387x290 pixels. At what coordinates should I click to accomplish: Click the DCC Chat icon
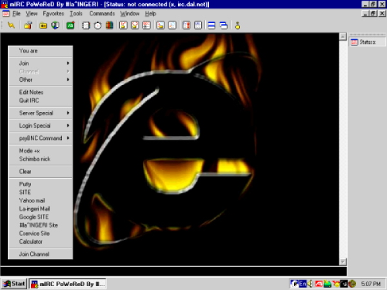(x=135, y=25)
